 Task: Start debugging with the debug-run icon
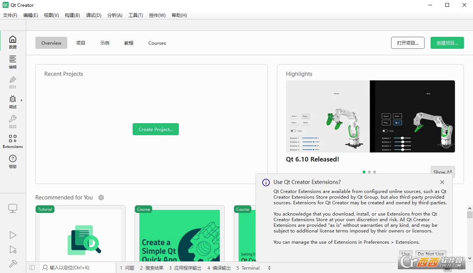(13, 249)
